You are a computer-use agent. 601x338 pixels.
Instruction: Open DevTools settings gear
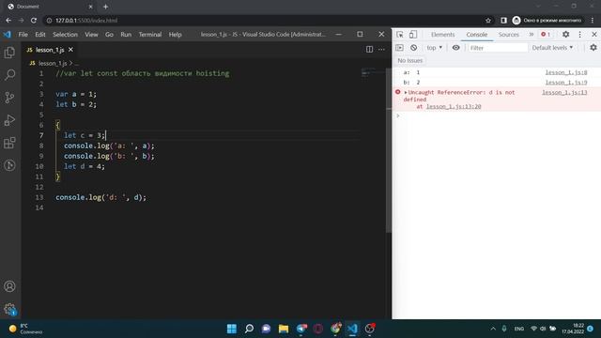(565, 35)
